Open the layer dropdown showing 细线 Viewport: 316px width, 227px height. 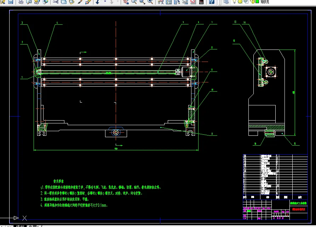[265, 2]
